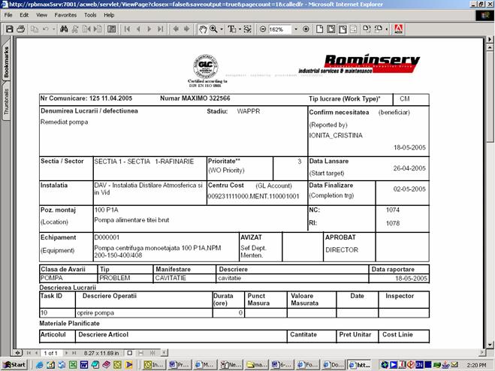
Task: Open the Tools menu
Action: [x=90, y=15]
